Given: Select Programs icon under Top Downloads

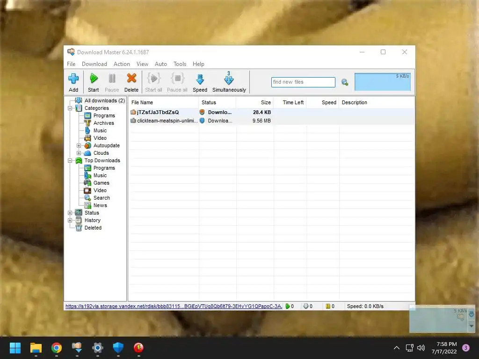Looking at the screenshot, I should coord(87,168).
